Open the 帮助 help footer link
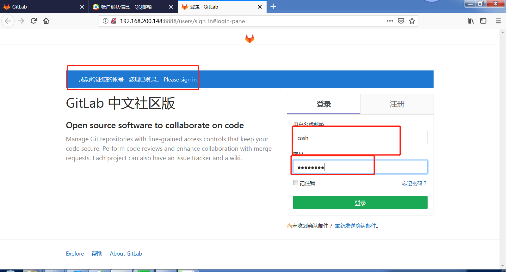Screen dimensions: 506x272 (x=97, y=253)
